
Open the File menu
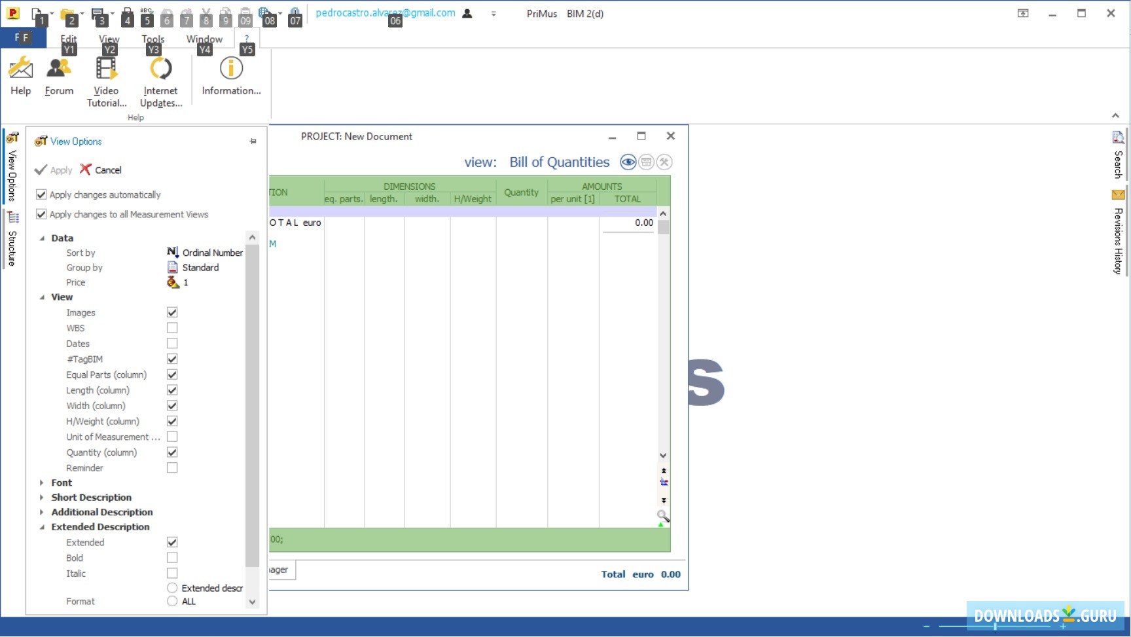(23, 38)
